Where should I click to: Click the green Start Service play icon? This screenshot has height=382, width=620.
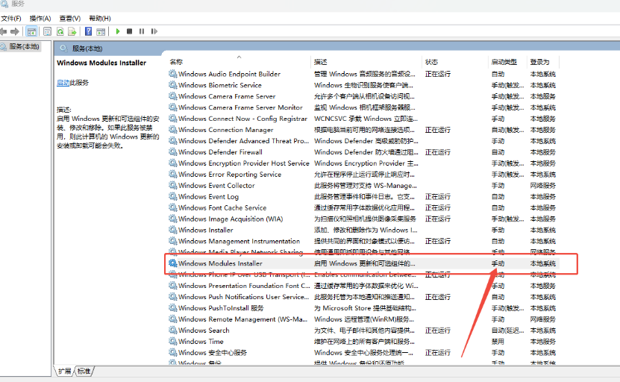(117, 31)
